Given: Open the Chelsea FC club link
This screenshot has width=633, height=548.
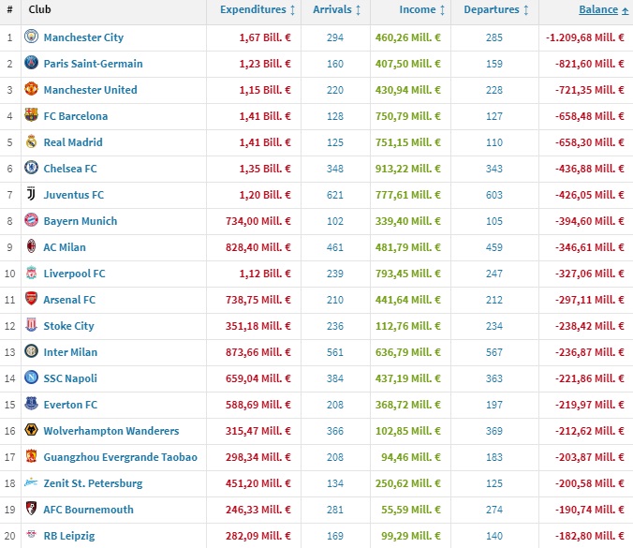Looking at the screenshot, I should point(70,169).
